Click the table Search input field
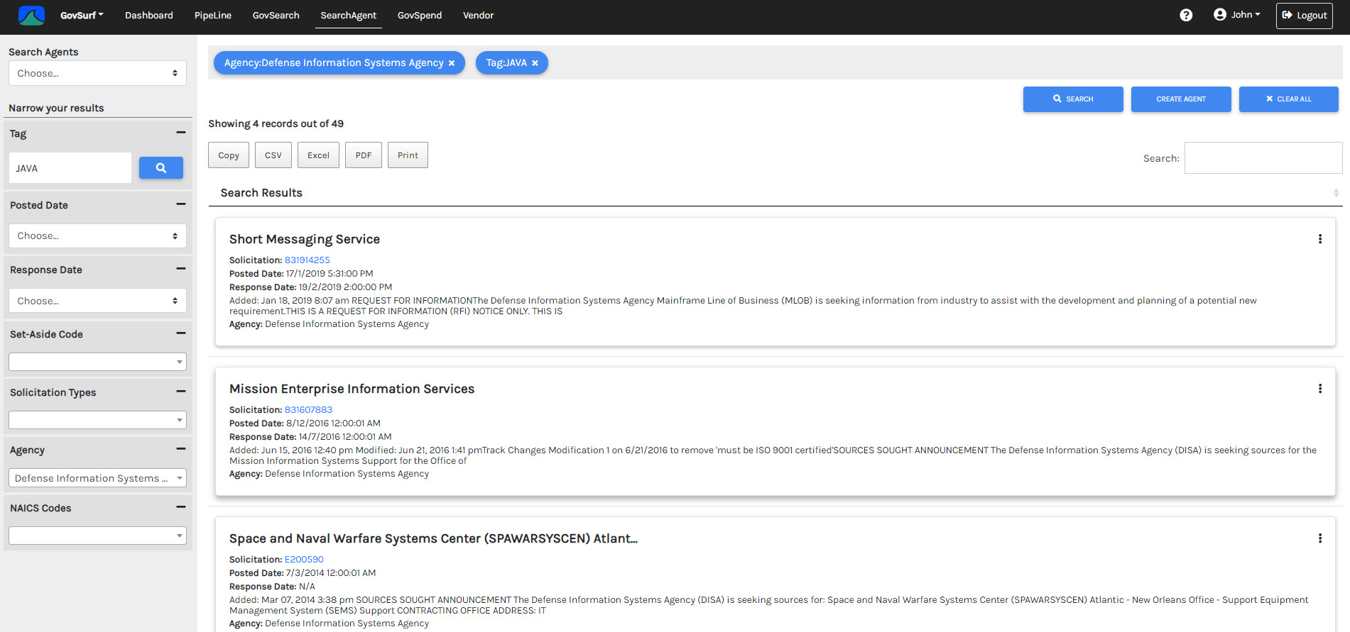 coord(1263,158)
